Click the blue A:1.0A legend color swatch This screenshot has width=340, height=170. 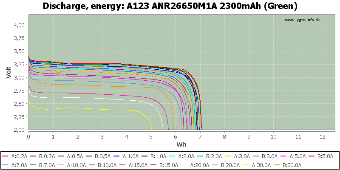click(x=117, y=156)
